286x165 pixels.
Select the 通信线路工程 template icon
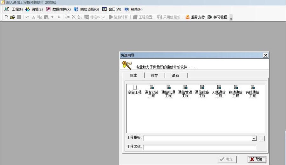click(202, 91)
